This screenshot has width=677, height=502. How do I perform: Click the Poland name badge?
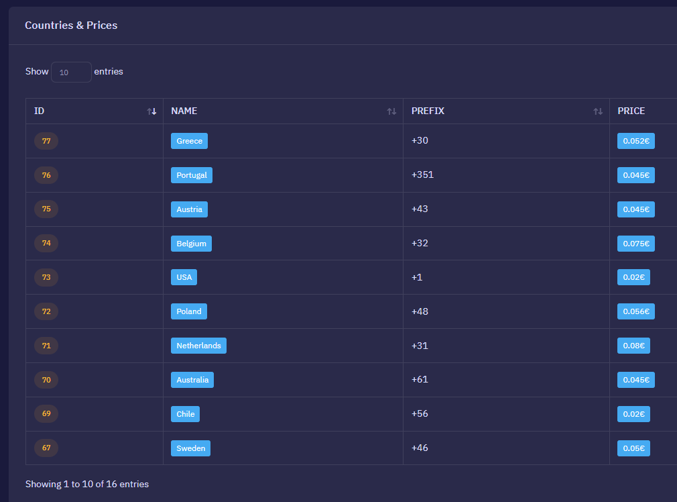(x=188, y=311)
